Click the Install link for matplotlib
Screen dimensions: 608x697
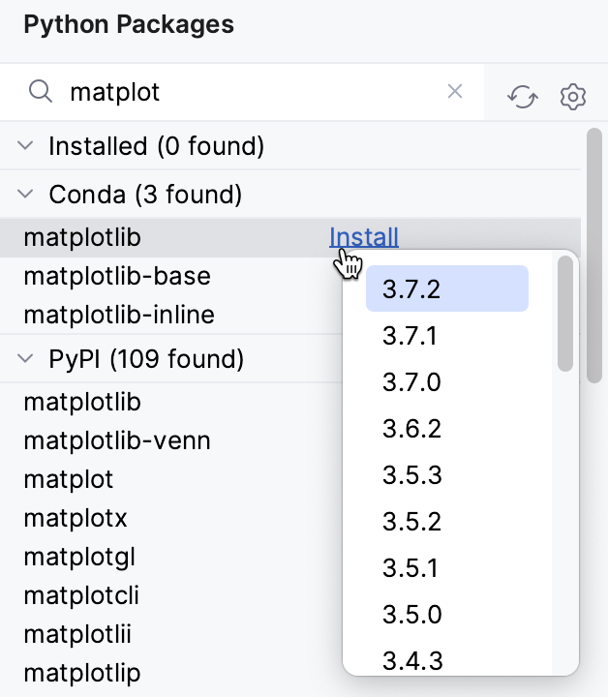coord(363,237)
